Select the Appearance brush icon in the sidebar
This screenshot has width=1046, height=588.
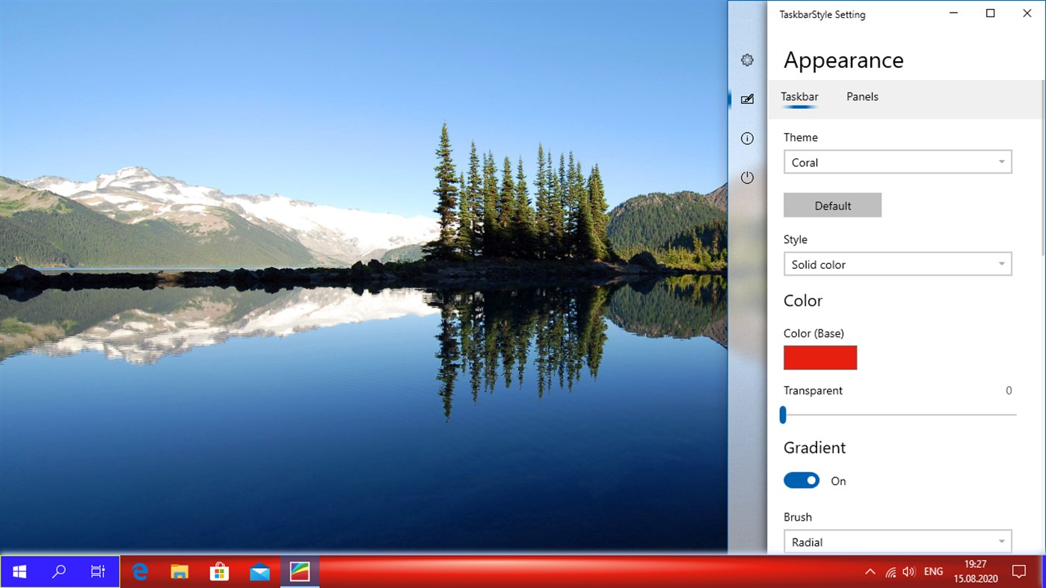click(746, 99)
